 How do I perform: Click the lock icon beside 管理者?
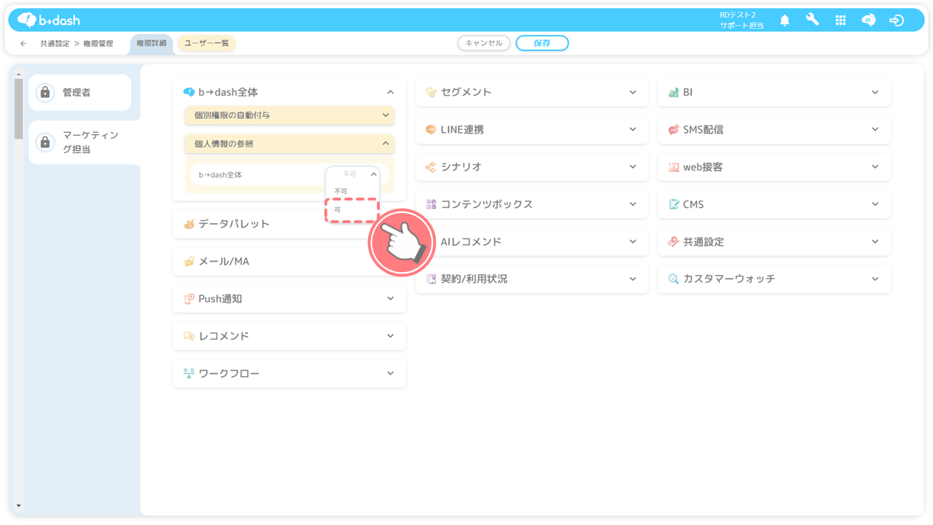pos(45,93)
